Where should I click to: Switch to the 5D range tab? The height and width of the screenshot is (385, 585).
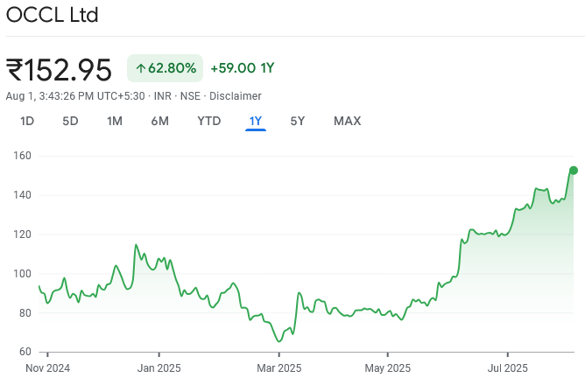point(70,121)
